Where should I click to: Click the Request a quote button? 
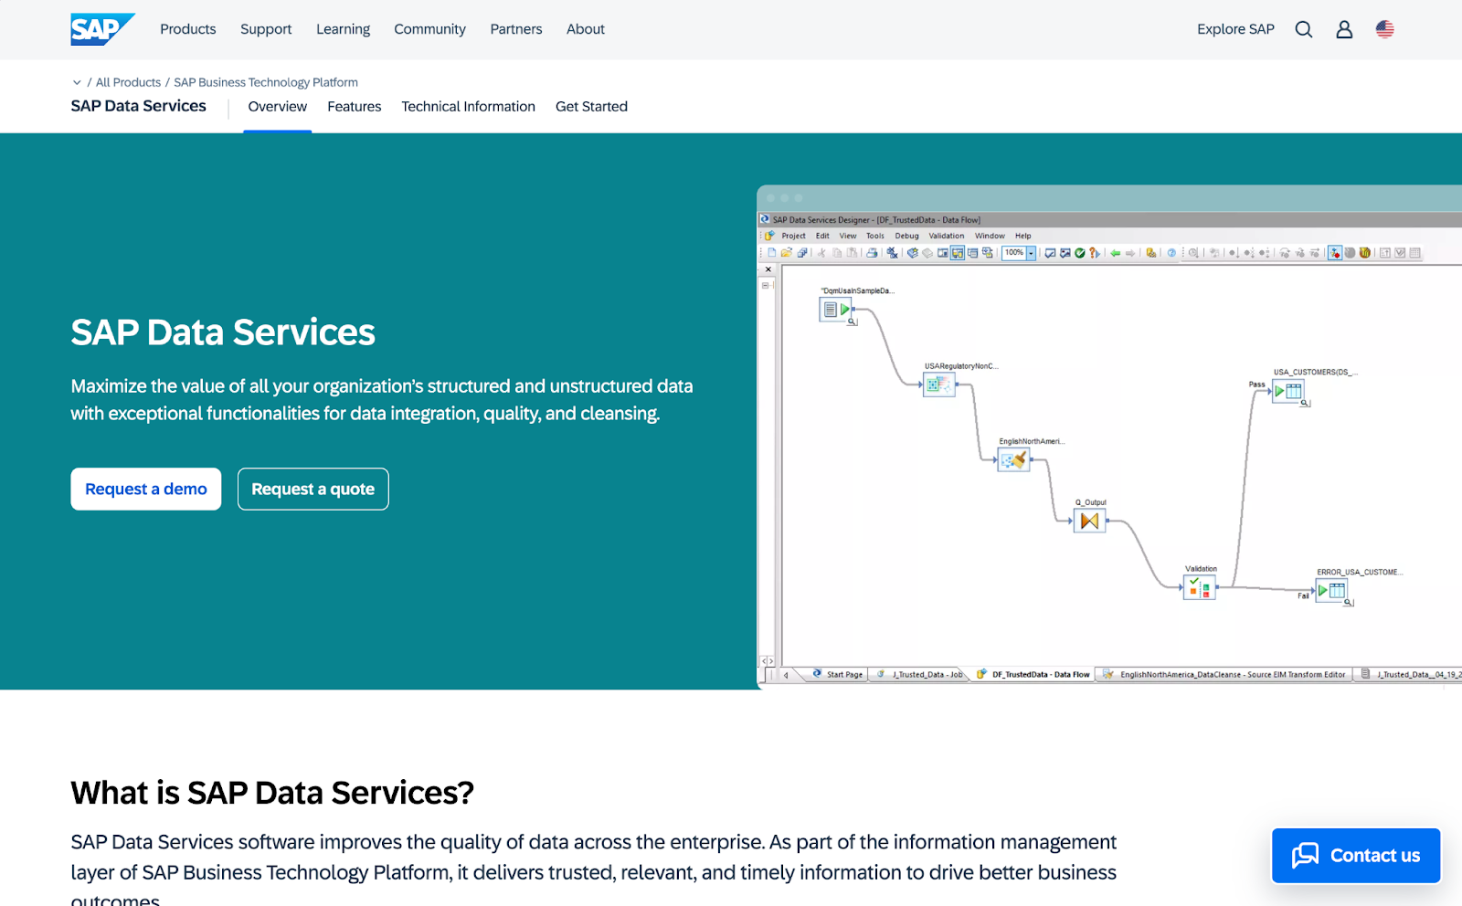(x=313, y=490)
